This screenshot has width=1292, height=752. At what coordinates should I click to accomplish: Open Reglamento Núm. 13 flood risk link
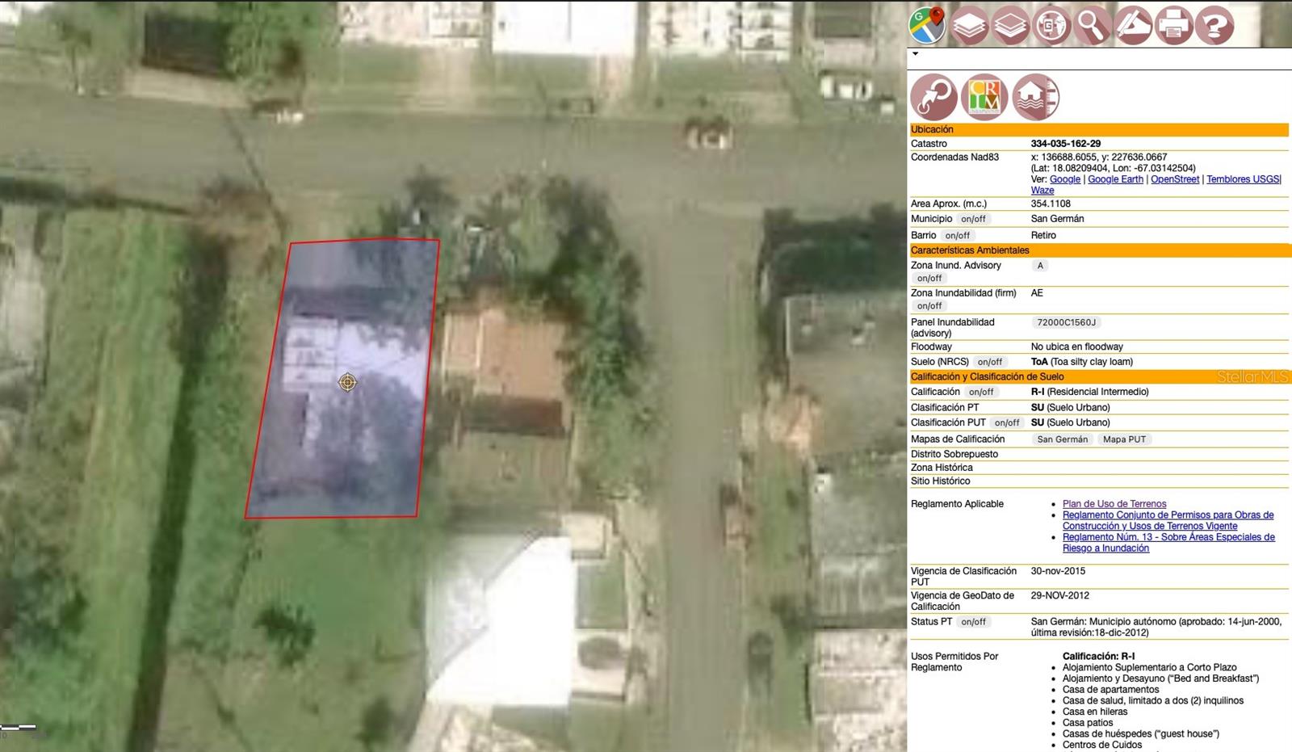[1168, 542]
